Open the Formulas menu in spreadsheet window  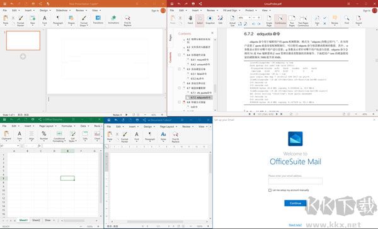68,126
